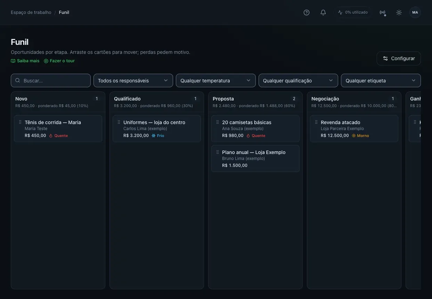
Task: Open Plano anual — Loja Exemplo card
Action: [255, 159]
